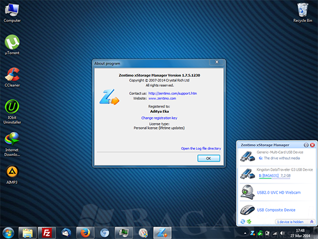Open the zentimo.com support.htm link
The image size is (318, 239).
173,93
